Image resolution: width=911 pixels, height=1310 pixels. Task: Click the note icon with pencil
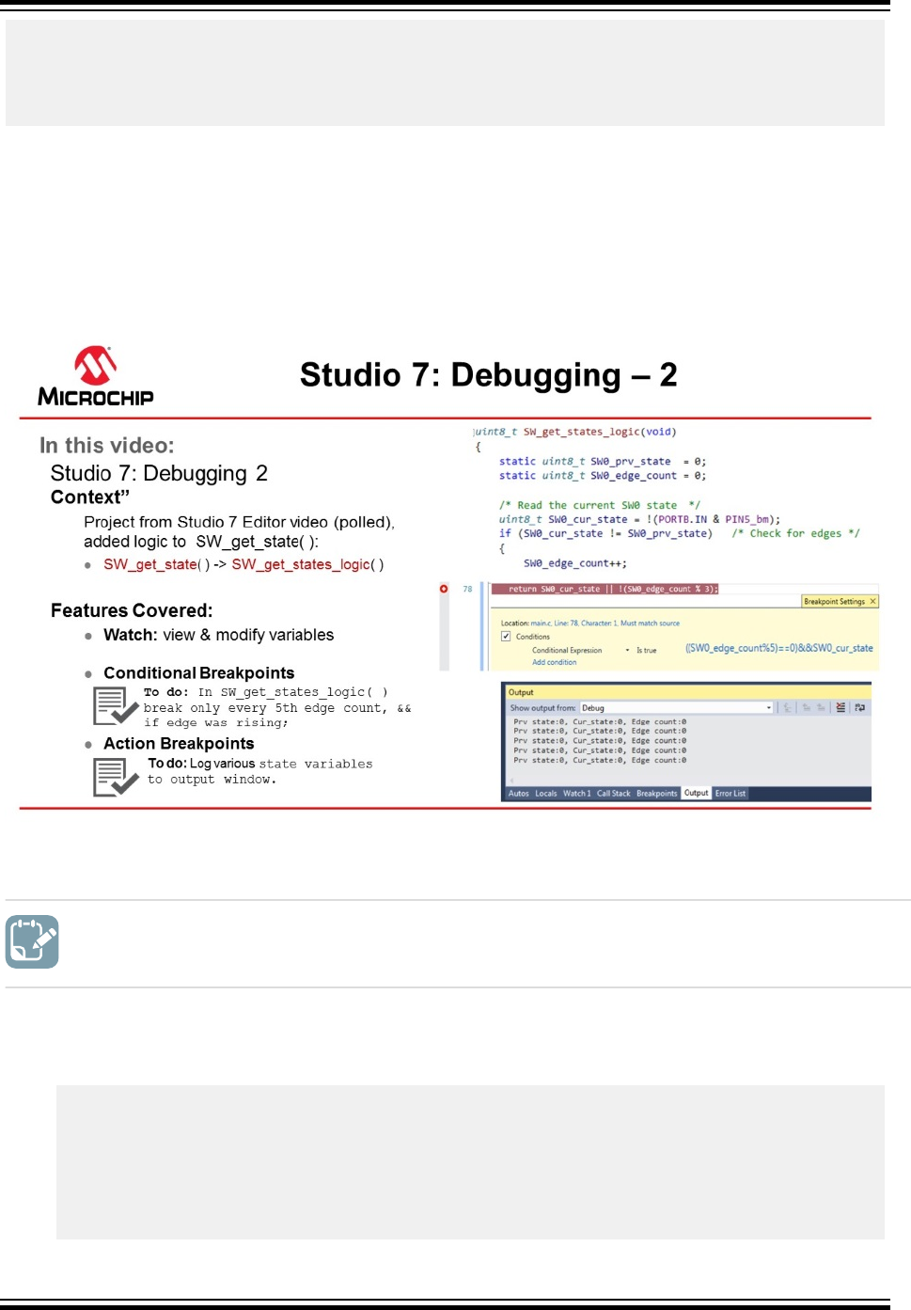tap(32, 941)
